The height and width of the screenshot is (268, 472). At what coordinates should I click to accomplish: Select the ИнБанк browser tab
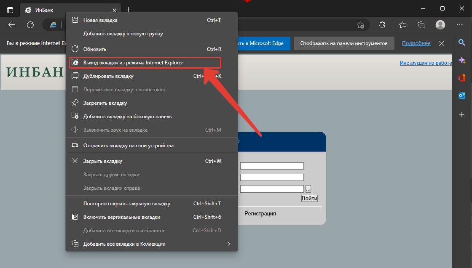pyautogui.click(x=70, y=10)
